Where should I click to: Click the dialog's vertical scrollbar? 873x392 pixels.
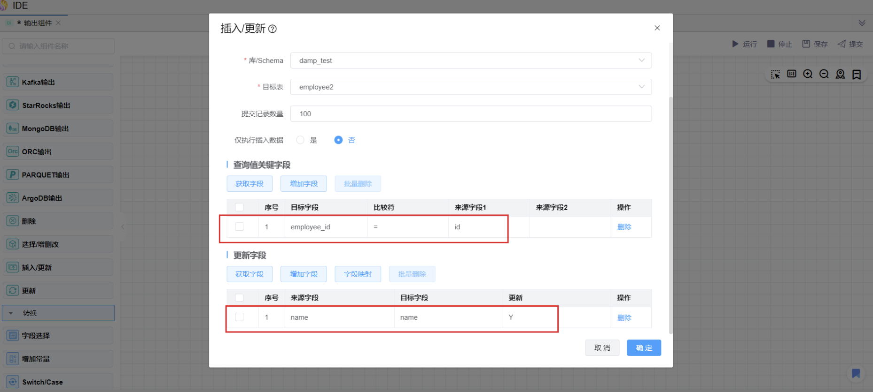pyautogui.click(x=670, y=188)
